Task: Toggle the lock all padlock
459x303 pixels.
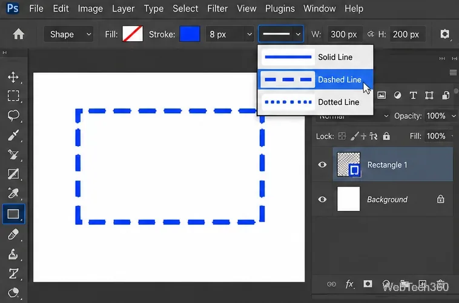Action: click(x=386, y=136)
